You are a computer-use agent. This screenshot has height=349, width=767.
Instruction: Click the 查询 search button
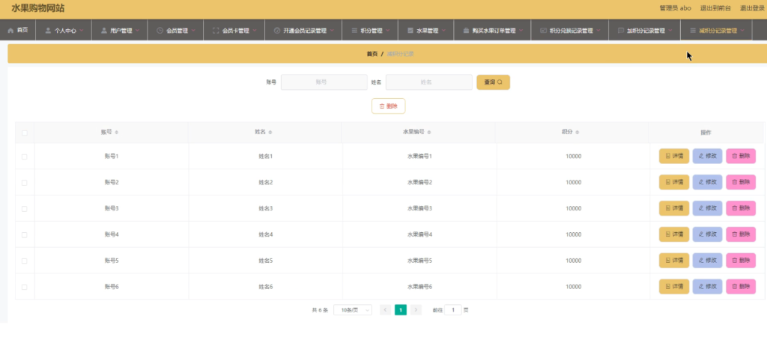493,82
